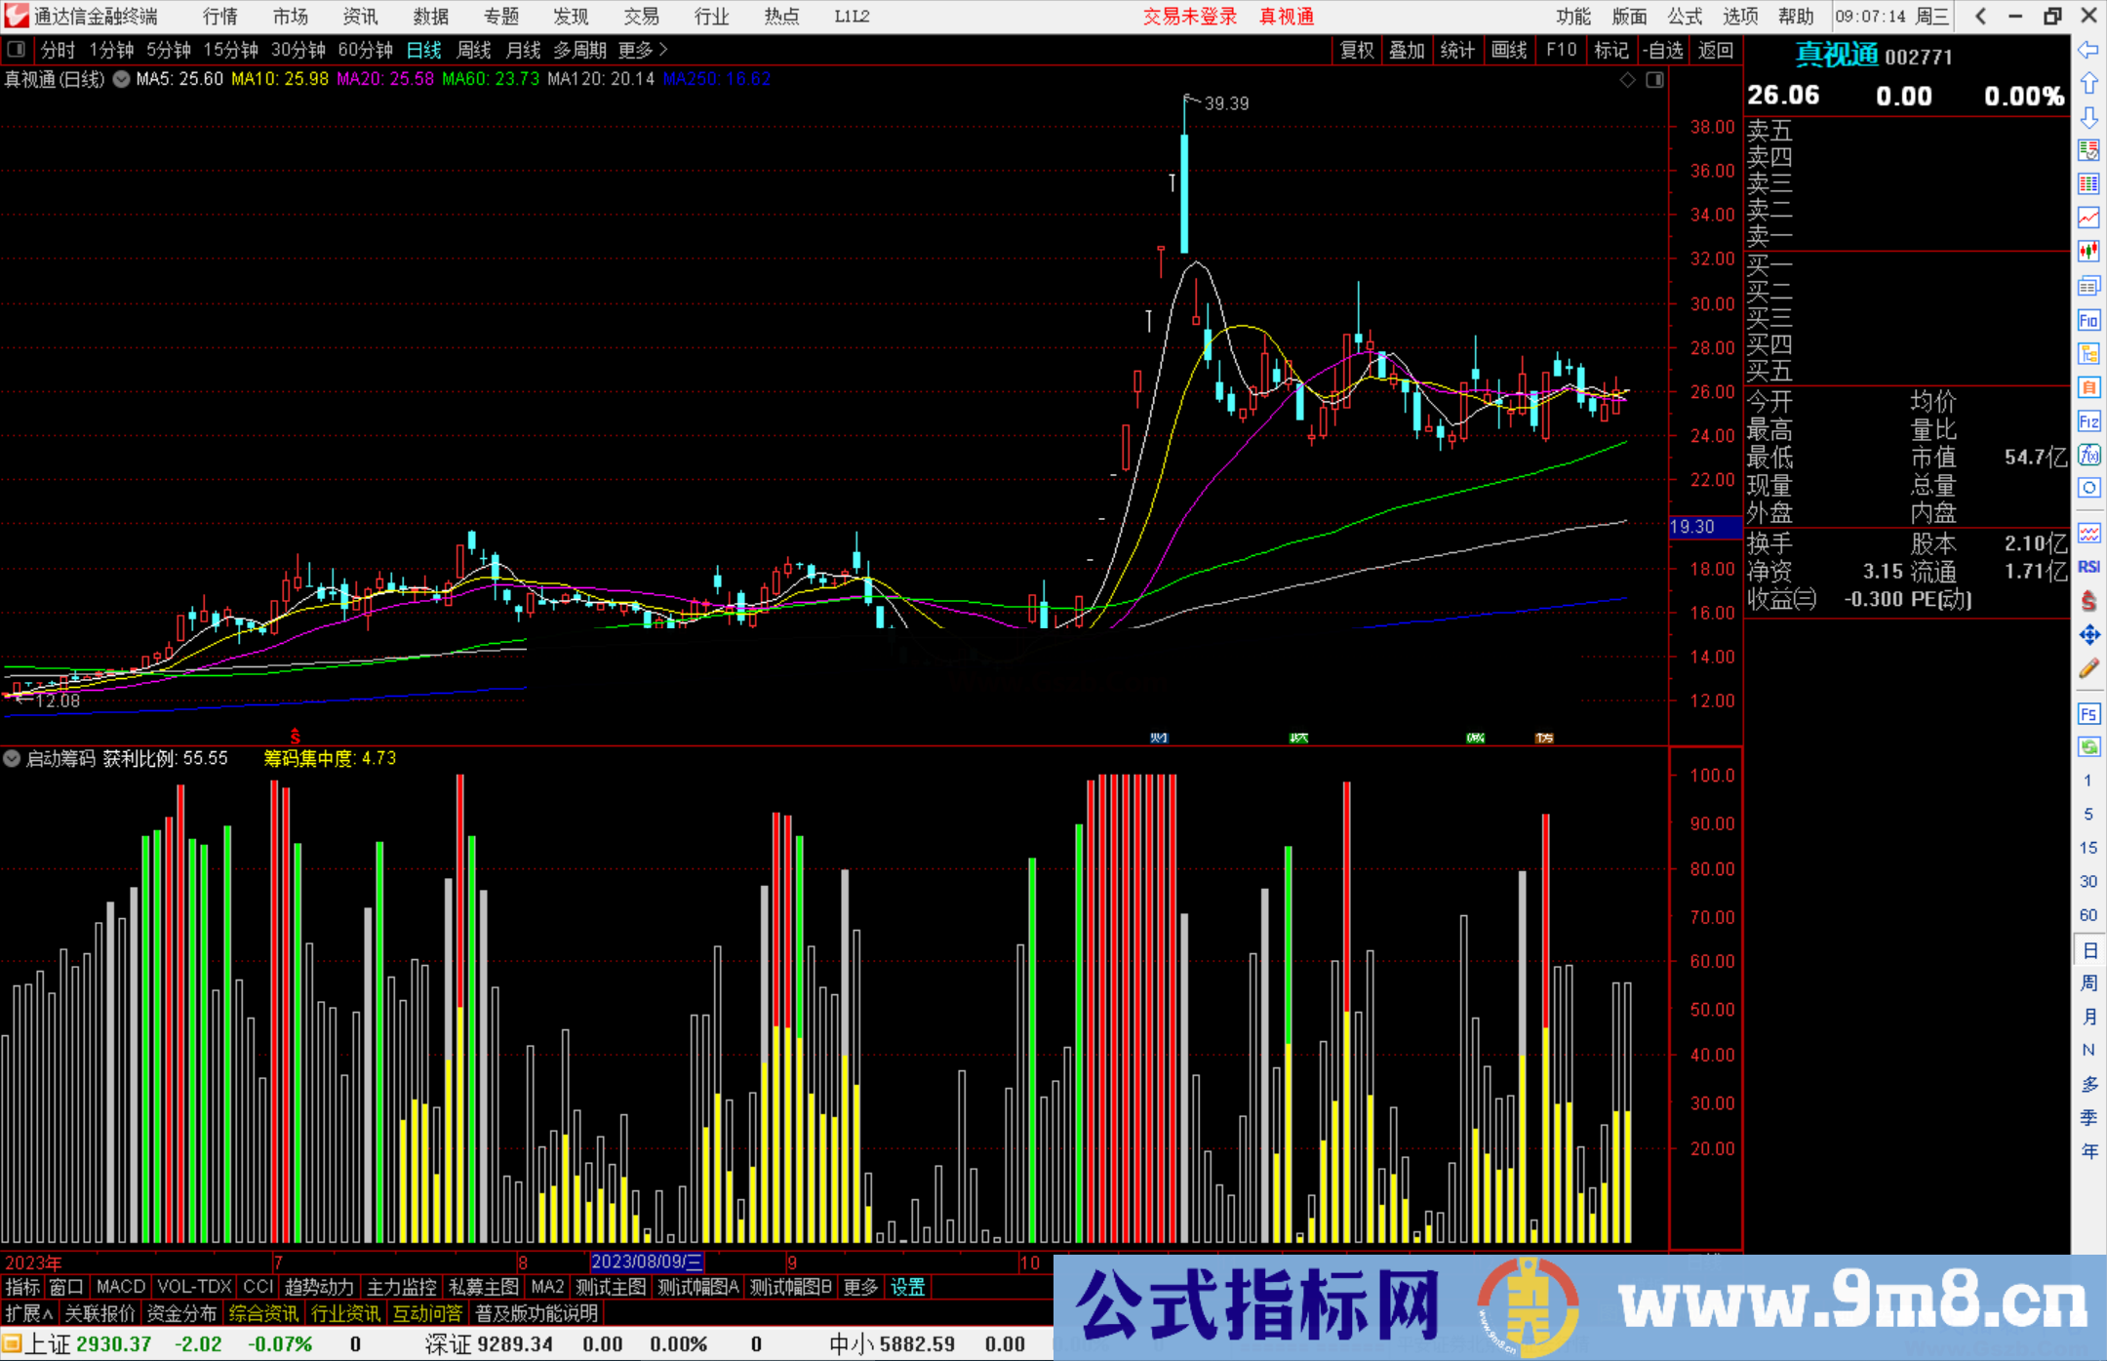
Task: Click the wave chart icon above RSI
Action: (x=2088, y=533)
